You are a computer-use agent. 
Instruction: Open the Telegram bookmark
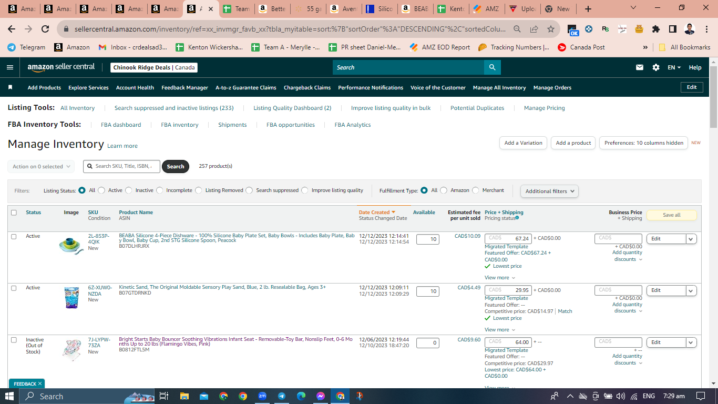(26, 47)
